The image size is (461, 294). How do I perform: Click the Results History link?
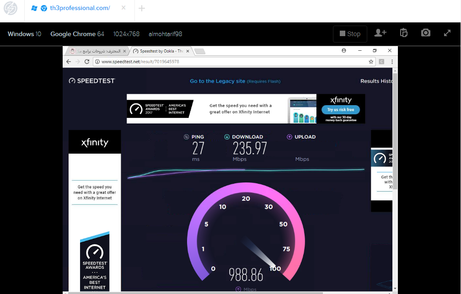point(376,81)
